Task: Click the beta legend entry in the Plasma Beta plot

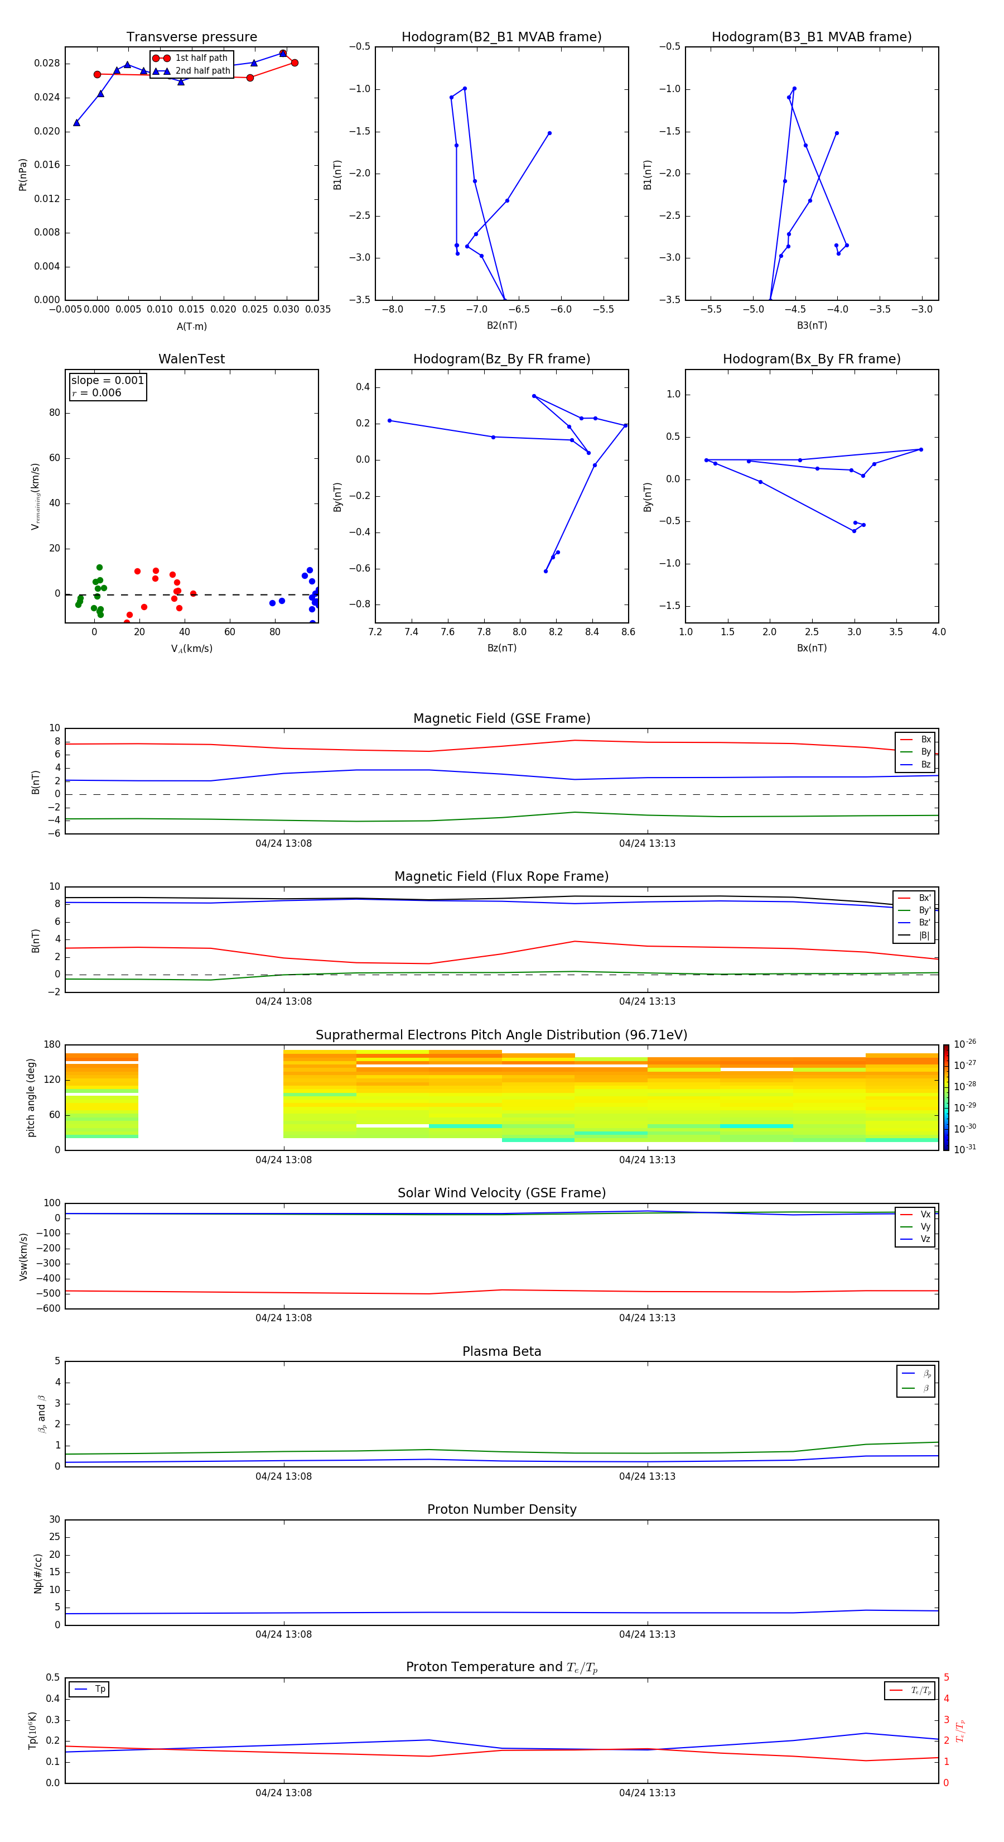Action: 916,1388
